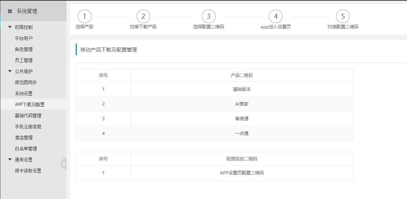The height and width of the screenshot is (199, 407).
Task: Select step 1 circle 选择产品
Action: point(84,16)
